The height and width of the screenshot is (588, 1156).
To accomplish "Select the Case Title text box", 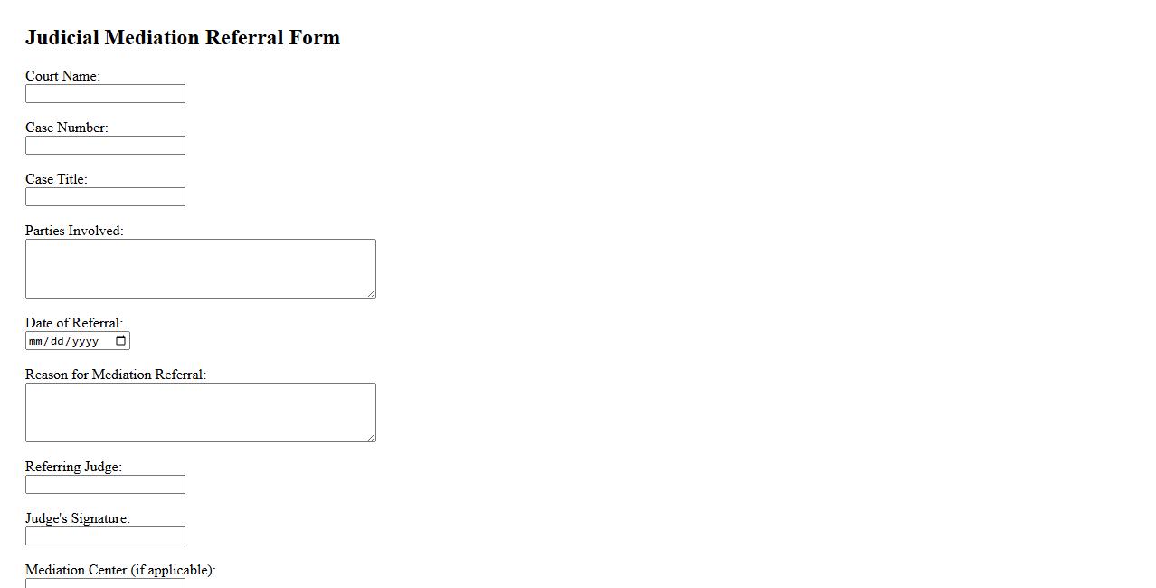I will (x=105, y=197).
